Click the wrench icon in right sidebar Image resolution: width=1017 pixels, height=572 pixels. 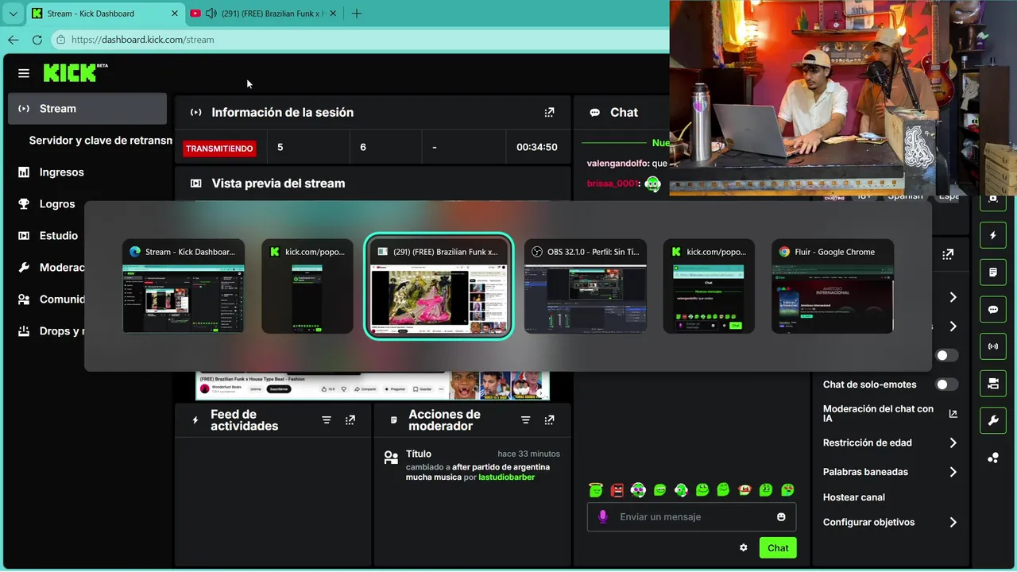[x=993, y=420]
